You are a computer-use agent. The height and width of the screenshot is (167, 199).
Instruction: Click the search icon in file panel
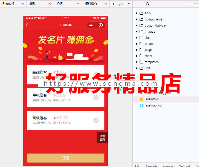pos(148,4)
